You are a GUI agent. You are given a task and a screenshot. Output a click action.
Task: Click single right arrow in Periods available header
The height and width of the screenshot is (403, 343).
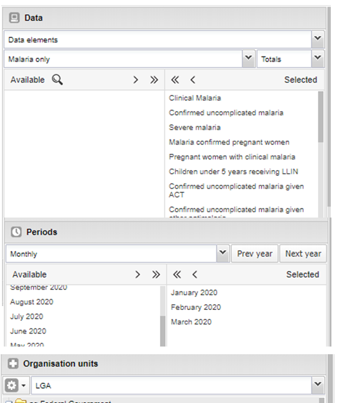tap(137, 275)
